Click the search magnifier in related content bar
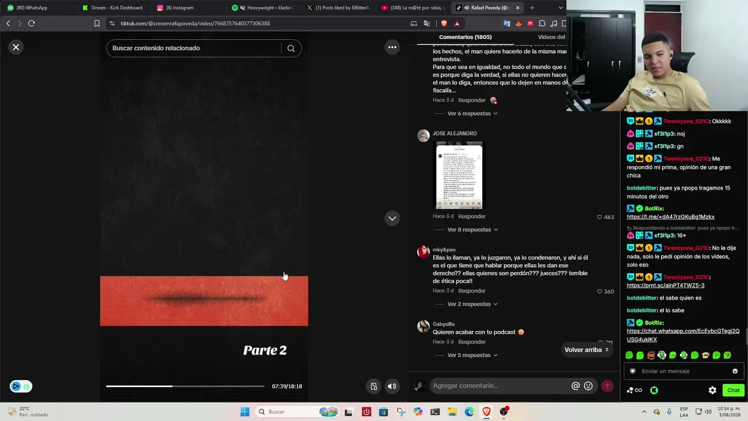Image resolution: width=748 pixels, height=421 pixels. (291, 48)
